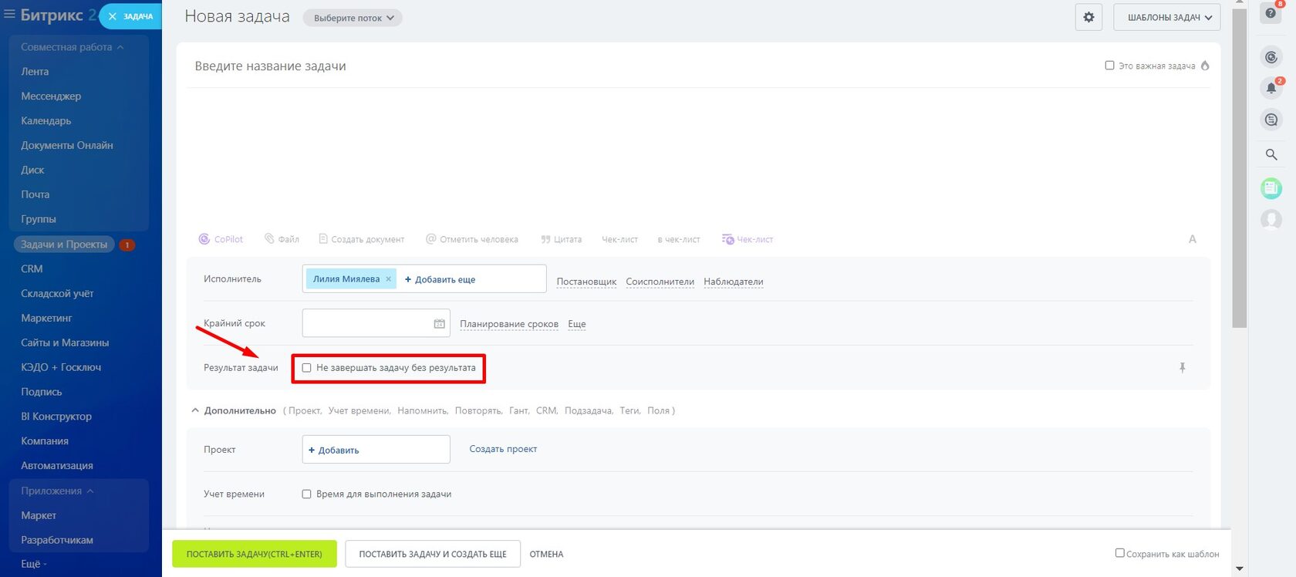Pin the Результат задачи row
Screen dimensions: 1296x577
coord(1182,368)
